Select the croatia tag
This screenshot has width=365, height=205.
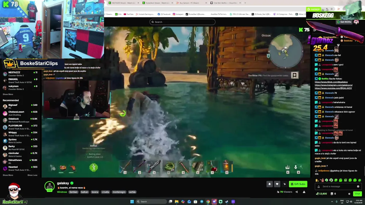pos(106,192)
